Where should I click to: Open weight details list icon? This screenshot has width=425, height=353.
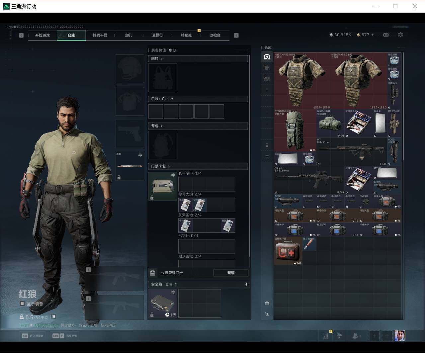53,317
